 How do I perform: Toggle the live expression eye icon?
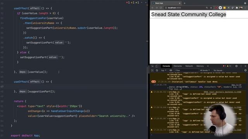tap(171, 70)
